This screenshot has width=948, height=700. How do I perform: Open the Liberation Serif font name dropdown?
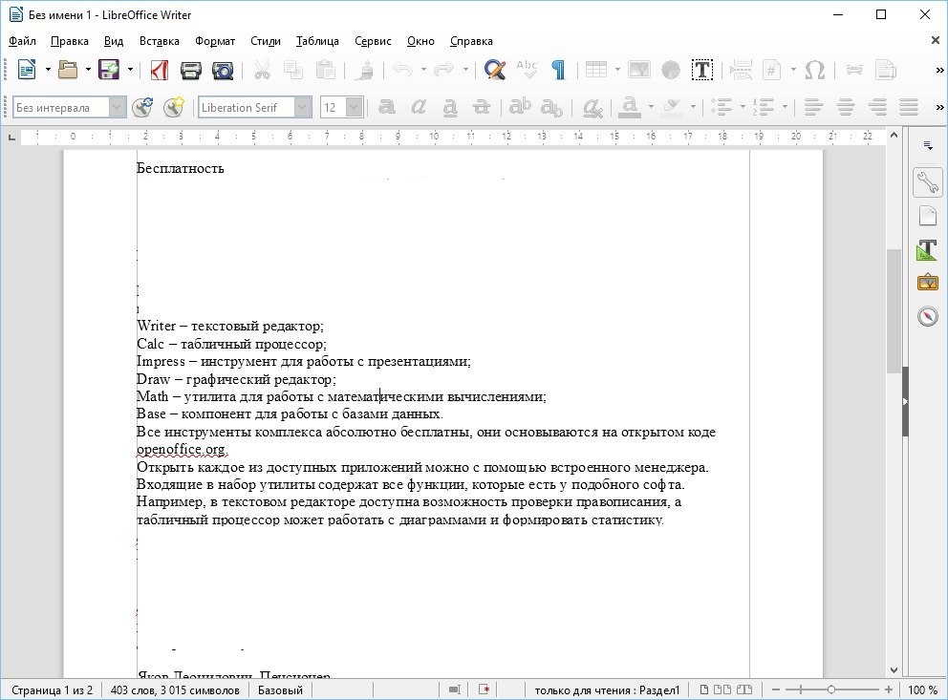tap(303, 108)
